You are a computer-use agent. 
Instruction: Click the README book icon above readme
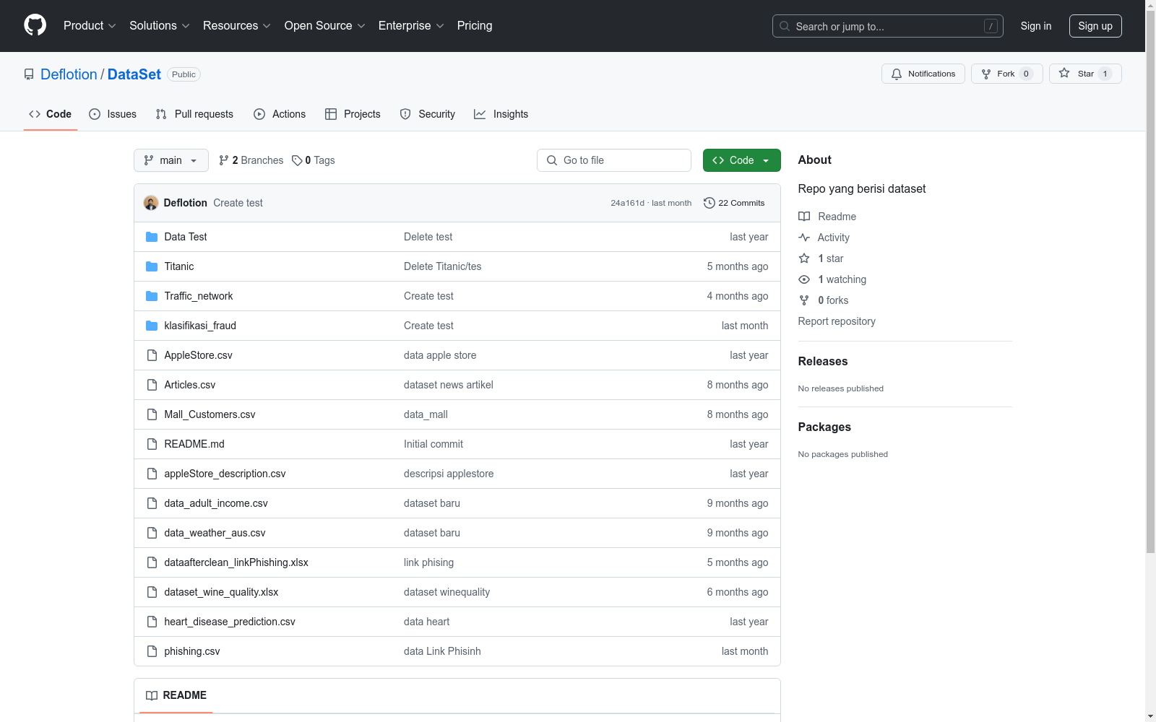point(152,695)
